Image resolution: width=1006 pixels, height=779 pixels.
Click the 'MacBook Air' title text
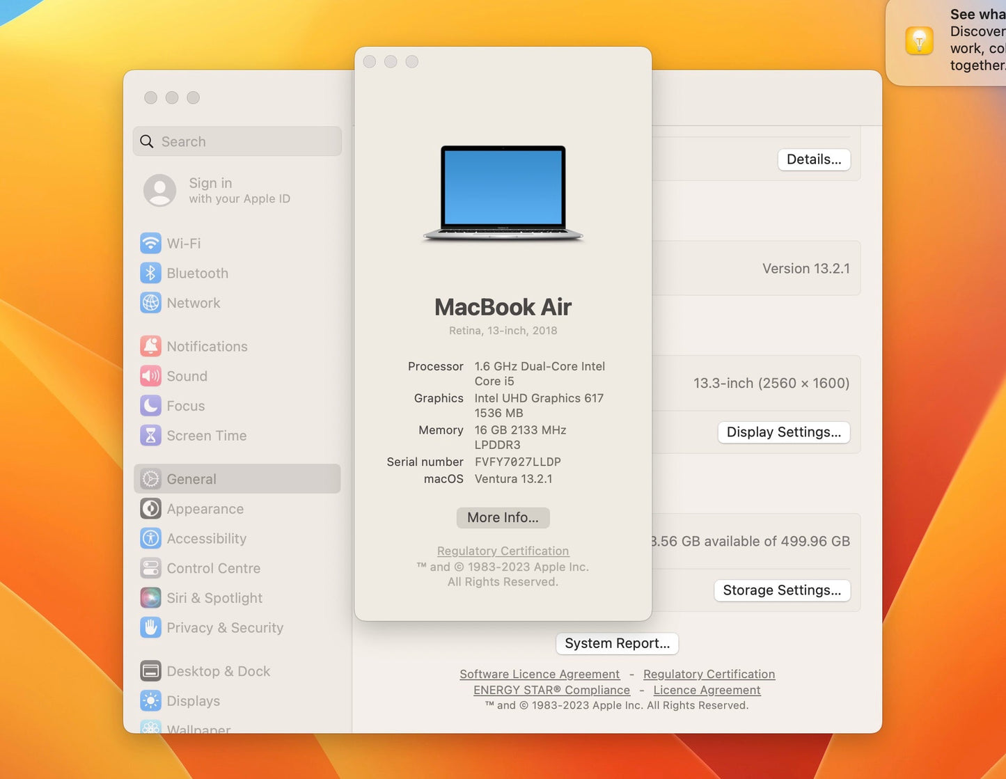click(x=503, y=307)
